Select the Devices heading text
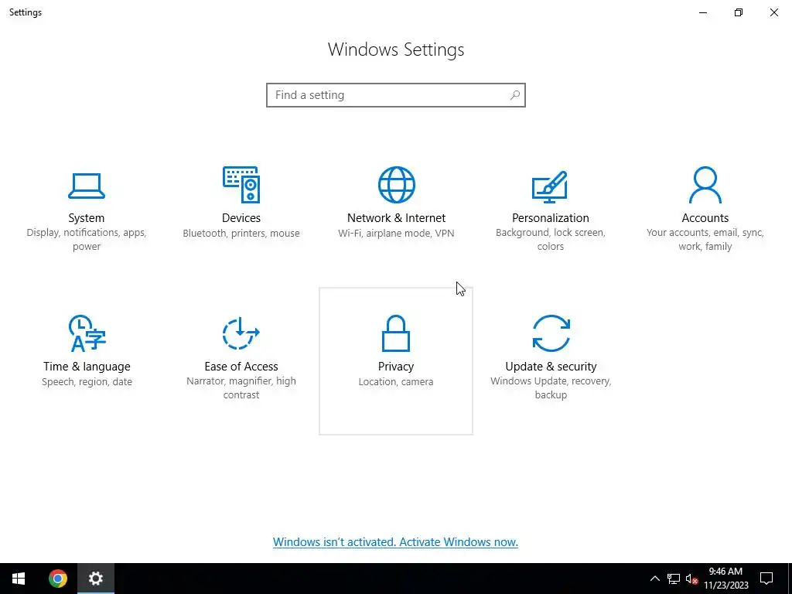 pos(241,217)
